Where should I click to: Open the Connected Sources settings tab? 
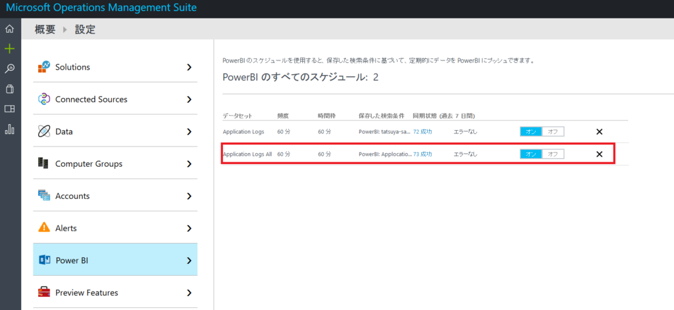click(115, 99)
